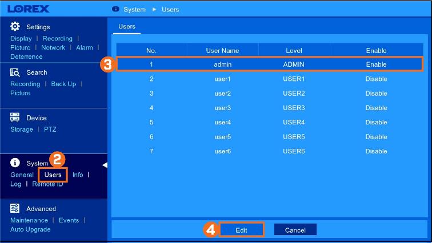Open Deterrence settings link
Screen dimensions: 432x243
(x=26, y=56)
